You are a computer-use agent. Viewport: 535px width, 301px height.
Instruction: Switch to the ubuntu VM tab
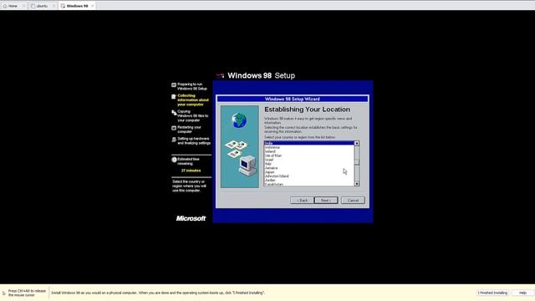point(42,6)
